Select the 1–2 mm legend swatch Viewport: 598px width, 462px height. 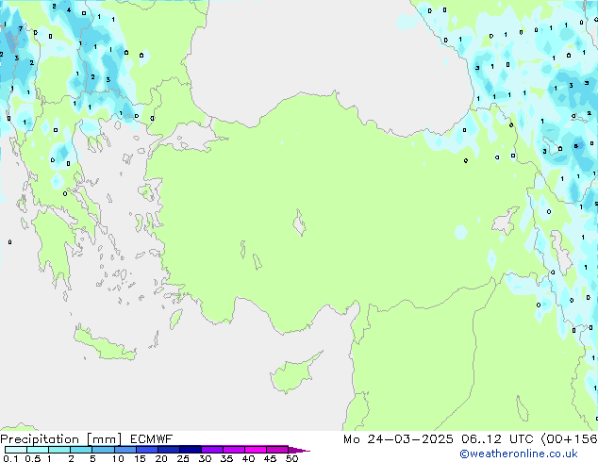pos(59,450)
